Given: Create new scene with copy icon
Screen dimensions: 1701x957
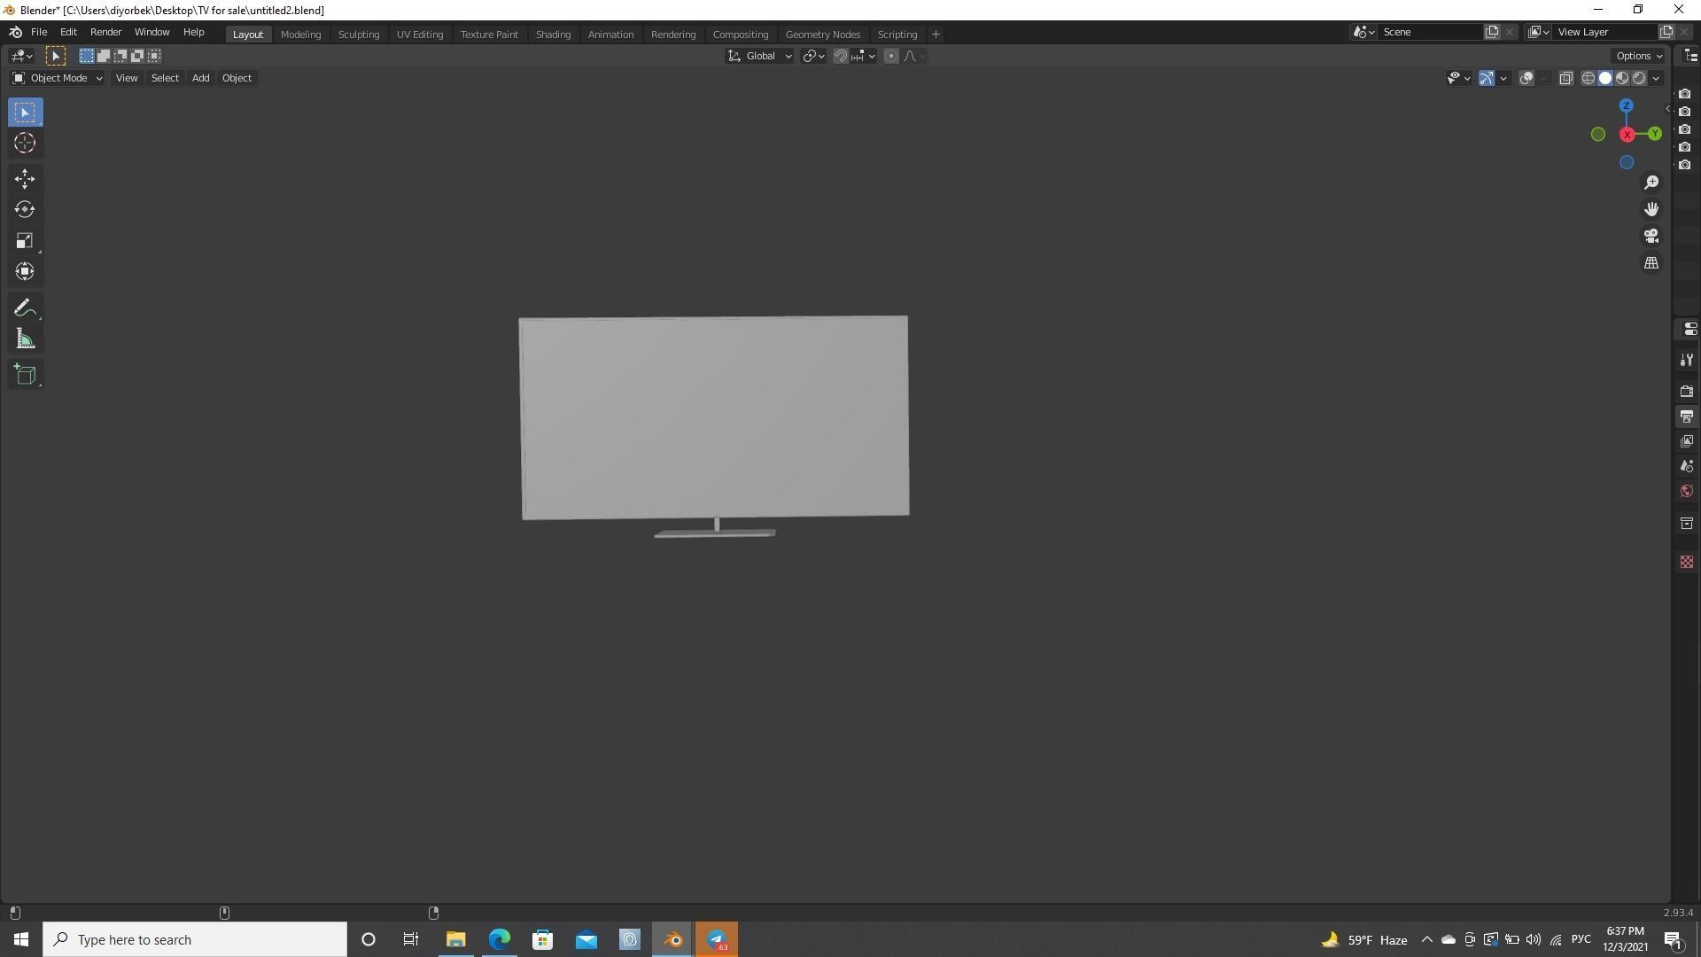Looking at the screenshot, I should coord(1492,32).
